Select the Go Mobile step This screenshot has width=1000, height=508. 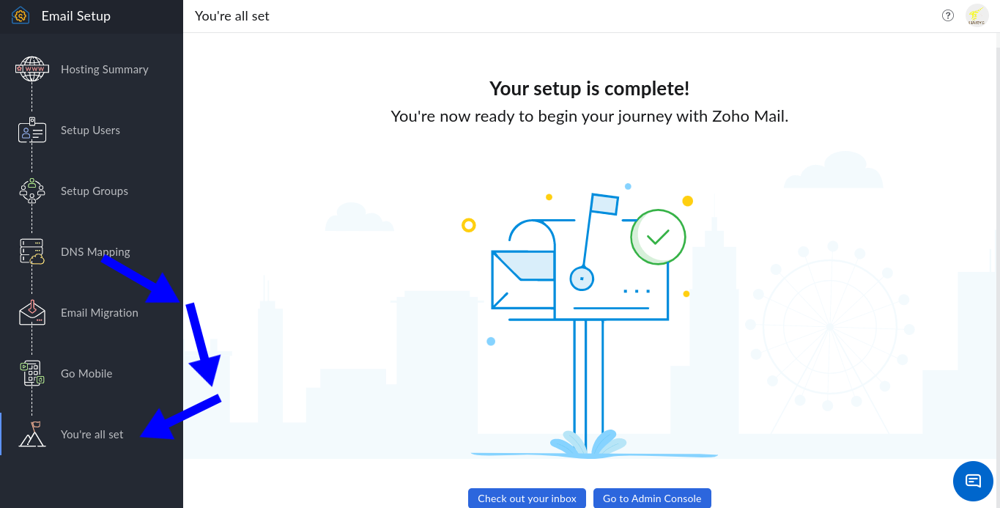86,374
